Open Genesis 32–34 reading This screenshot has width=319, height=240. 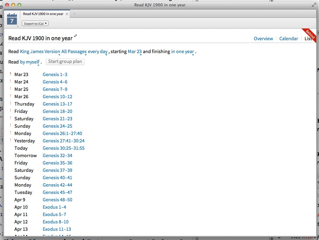(x=57, y=156)
